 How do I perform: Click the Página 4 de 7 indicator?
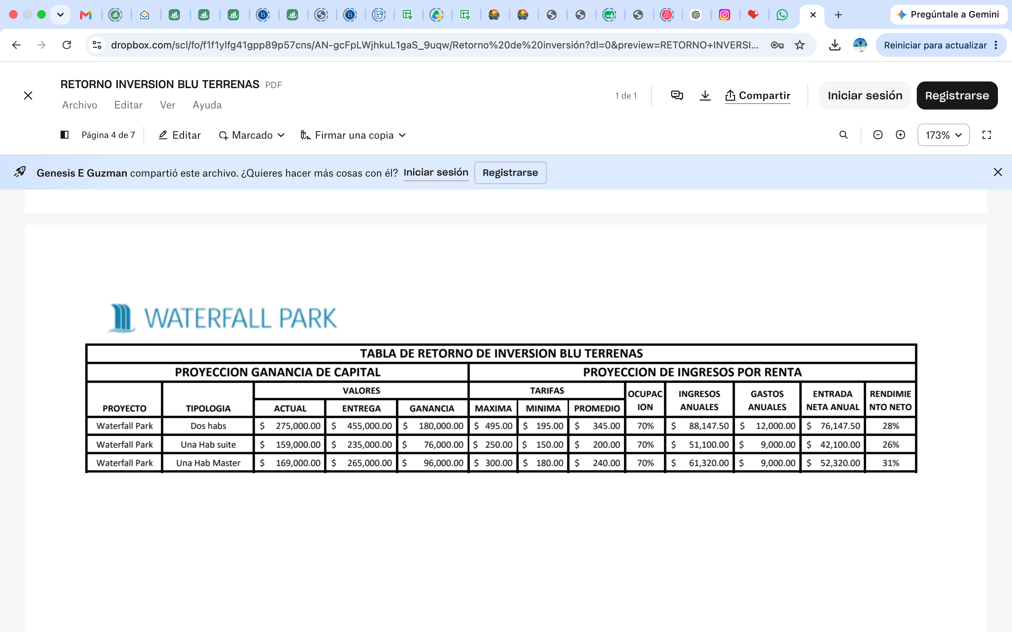108,135
